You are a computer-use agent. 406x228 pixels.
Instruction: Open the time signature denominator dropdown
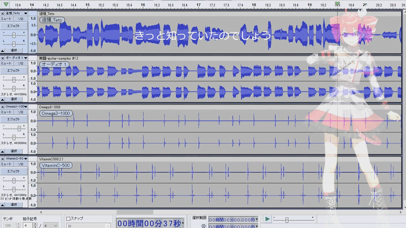click(x=50, y=225)
